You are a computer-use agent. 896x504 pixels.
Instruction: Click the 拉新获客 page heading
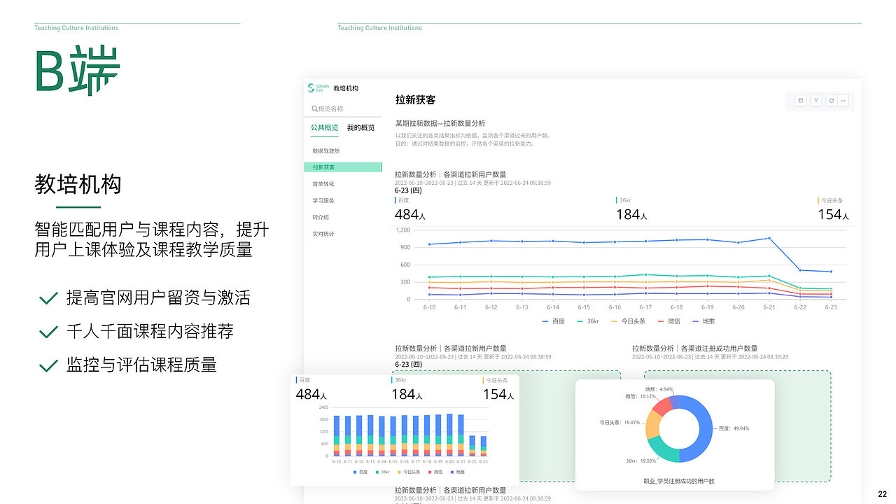(x=416, y=100)
